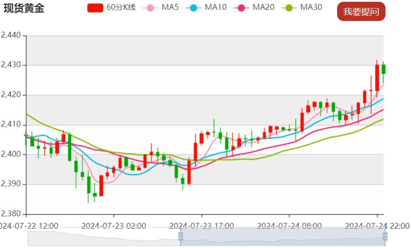Viewport: 411px width, 248px height.
Task: Click the 2024-07-23 02:00 axis label
Action: pos(114,226)
